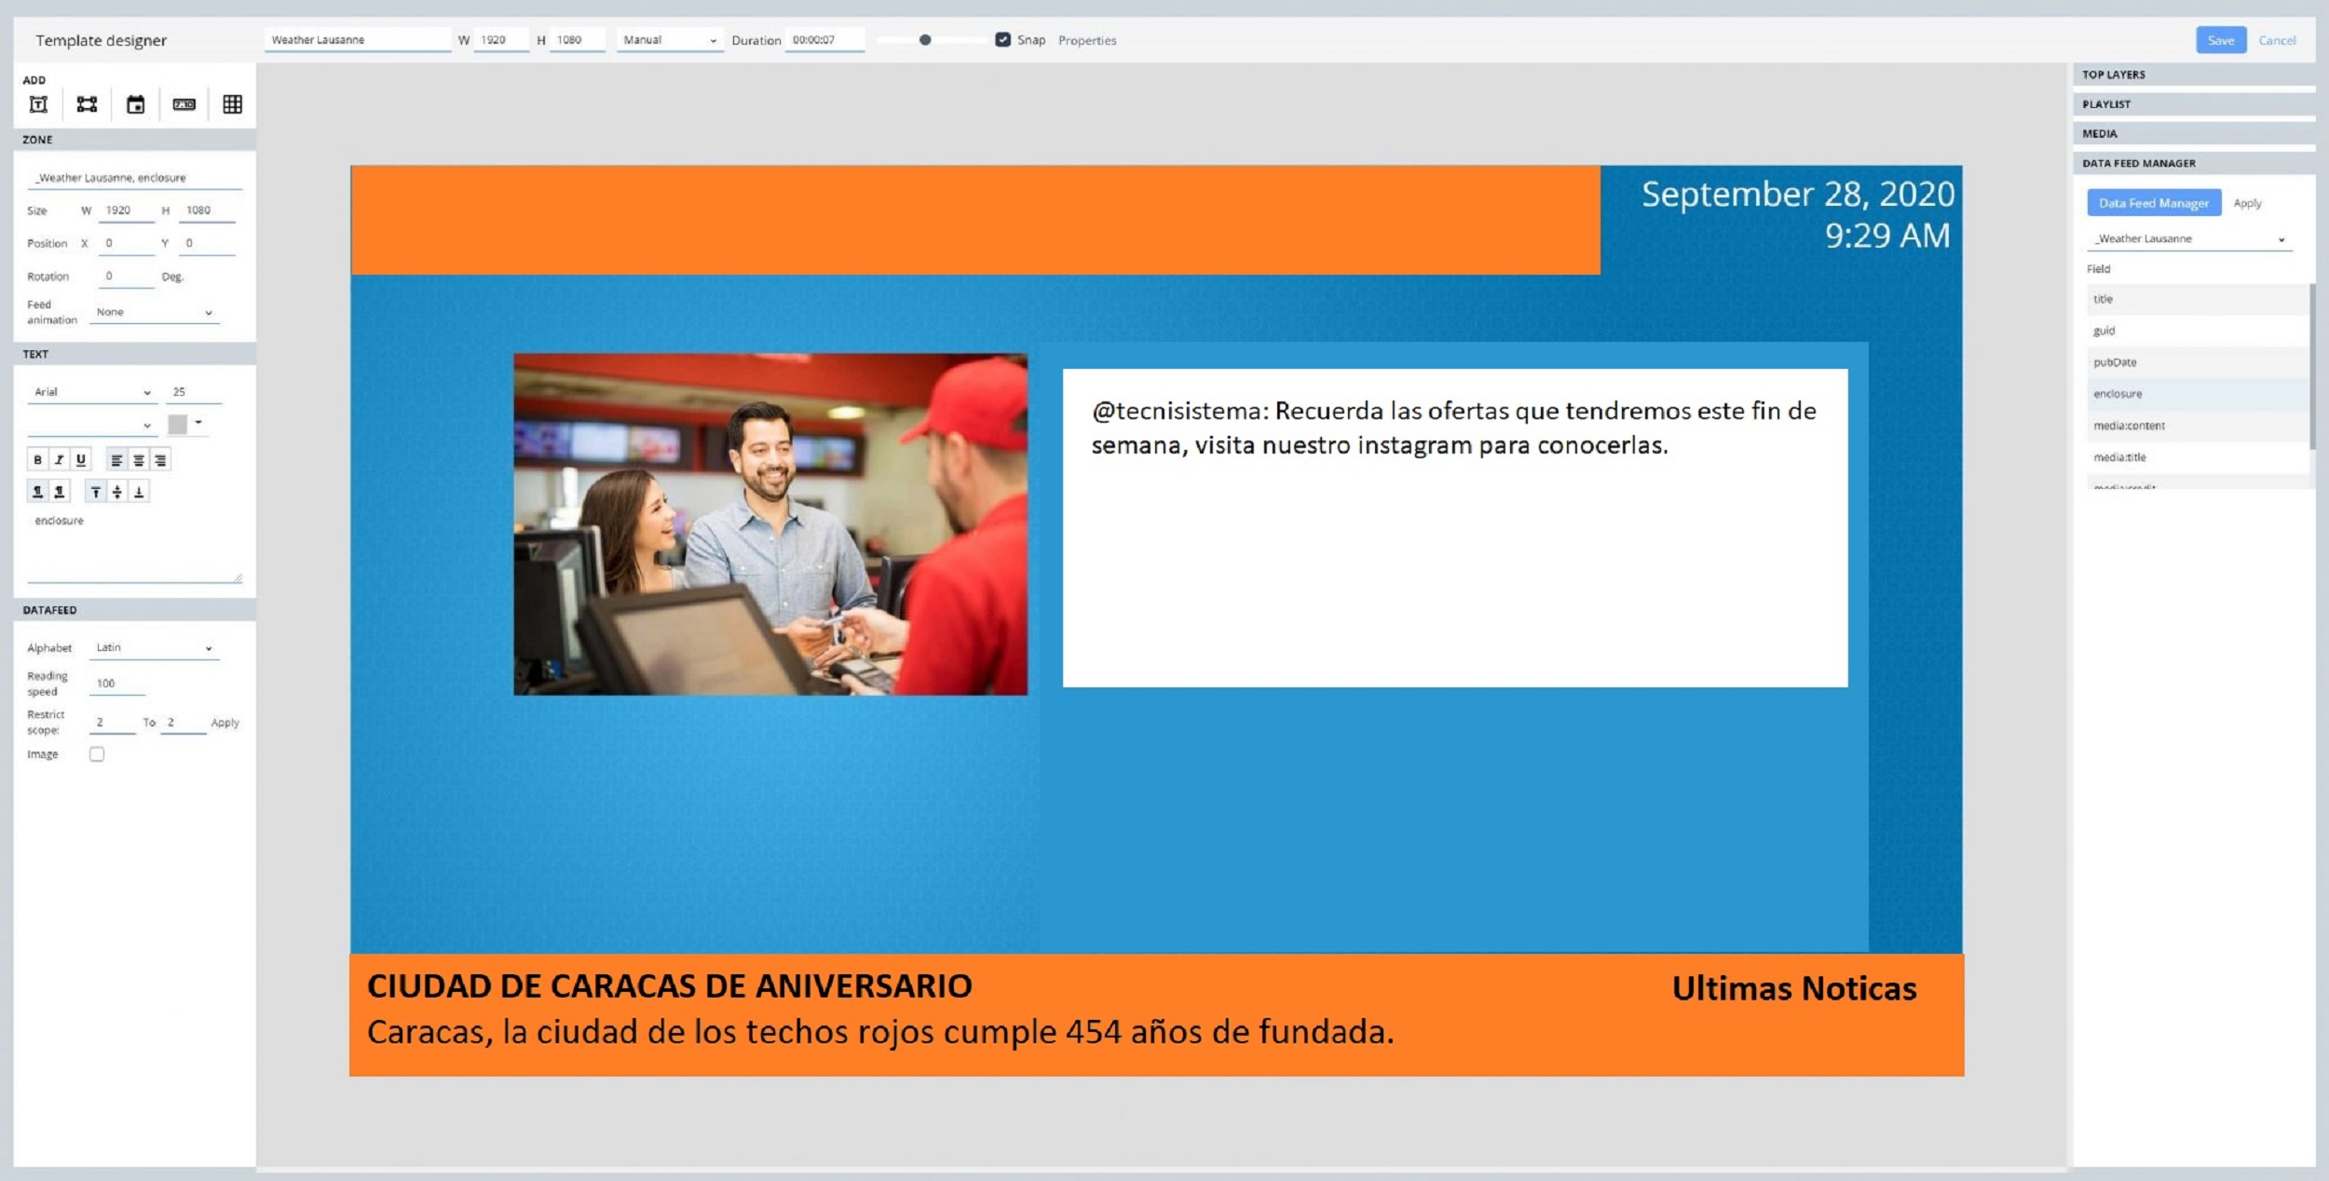Apply underline to the text
The width and height of the screenshot is (2329, 1181).
81,459
